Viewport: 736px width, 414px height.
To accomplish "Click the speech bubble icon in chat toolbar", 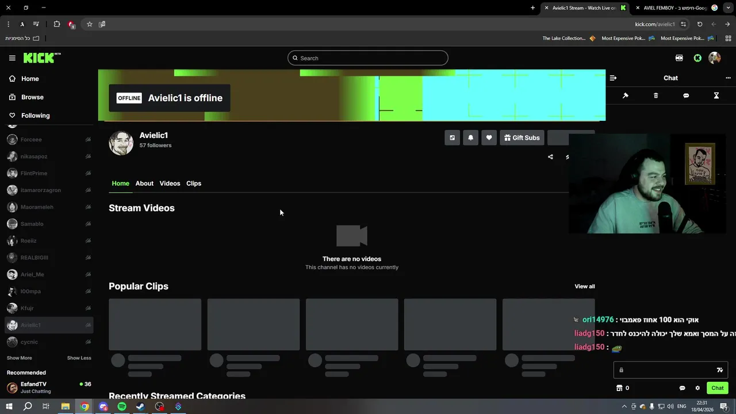I will [x=686, y=95].
